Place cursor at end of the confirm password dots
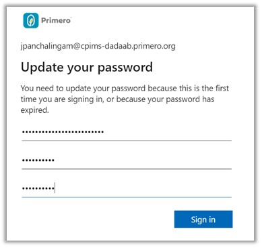The height and width of the screenshot is (248, 262). click(x=55, y=188)
